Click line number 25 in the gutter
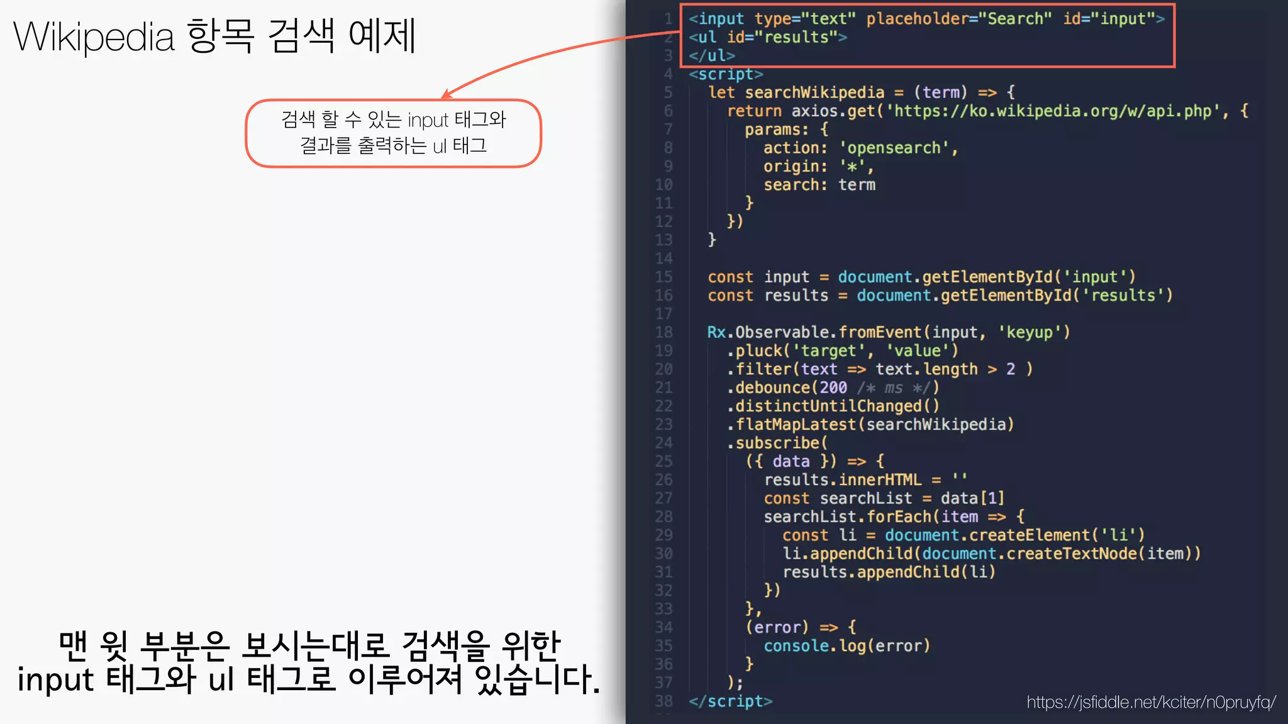The width and height of the screenshot is (1288, 724). point(663,461)
